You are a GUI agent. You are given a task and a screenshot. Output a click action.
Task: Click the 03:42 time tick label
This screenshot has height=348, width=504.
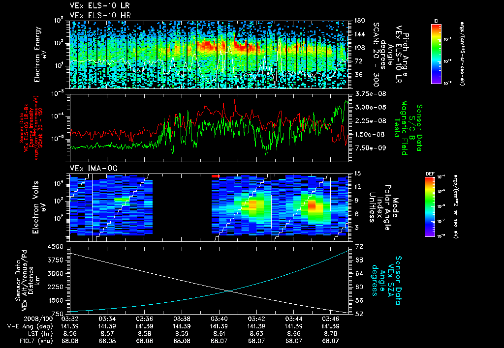pyautogui.click(x=256, y=319)
